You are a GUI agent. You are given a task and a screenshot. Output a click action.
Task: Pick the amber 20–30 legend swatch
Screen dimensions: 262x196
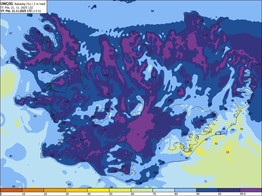[x=55, y=190]
